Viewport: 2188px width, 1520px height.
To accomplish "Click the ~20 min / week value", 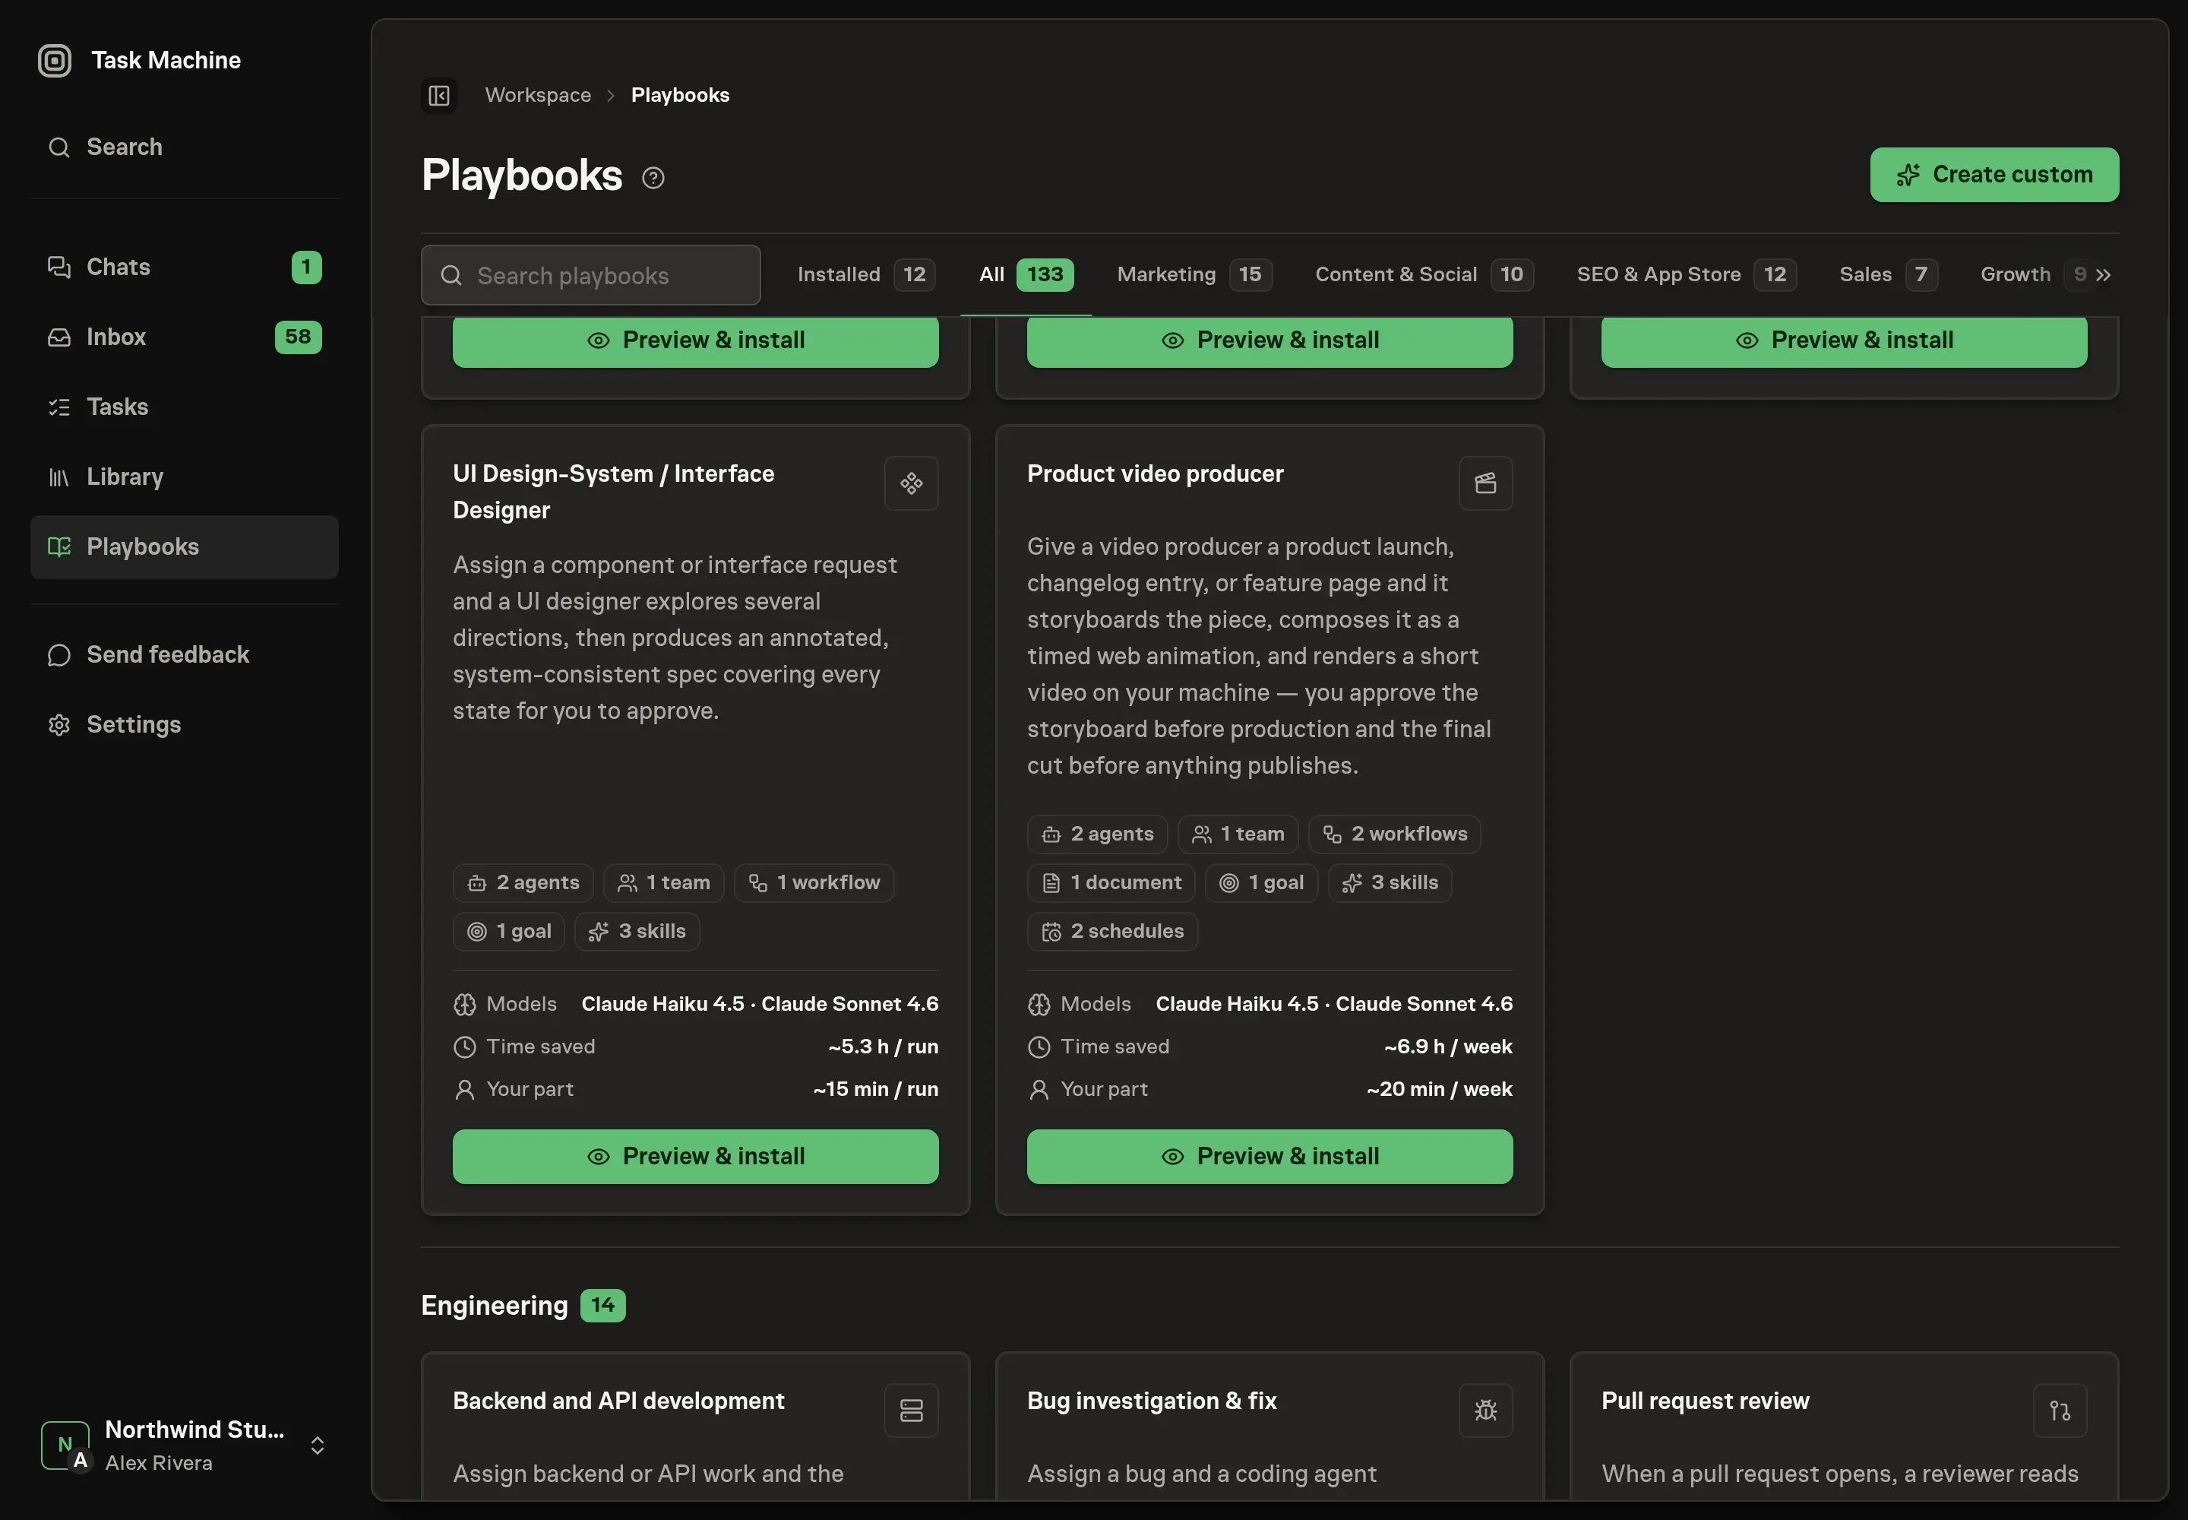I will [1439, 1090].
